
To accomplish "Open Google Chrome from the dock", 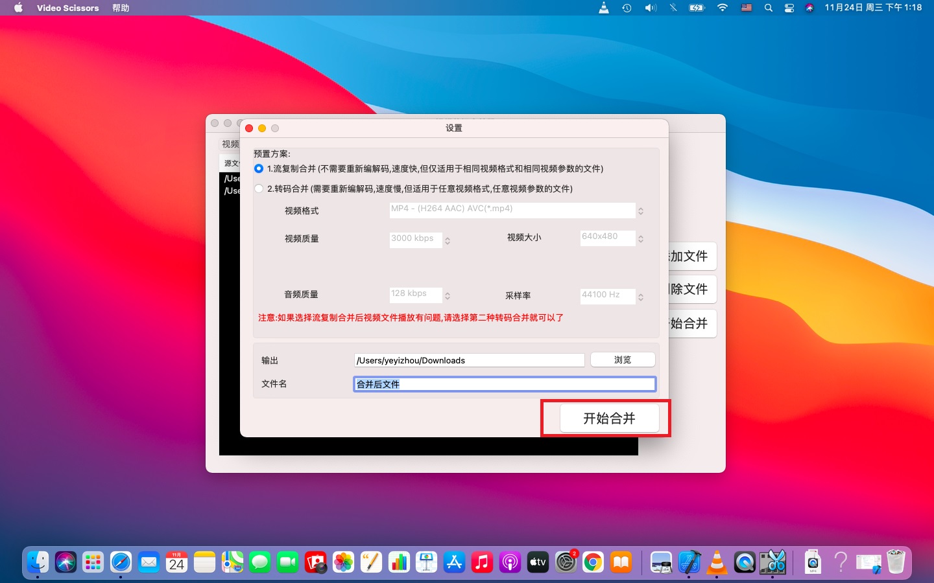I will (x=593, y=562).
